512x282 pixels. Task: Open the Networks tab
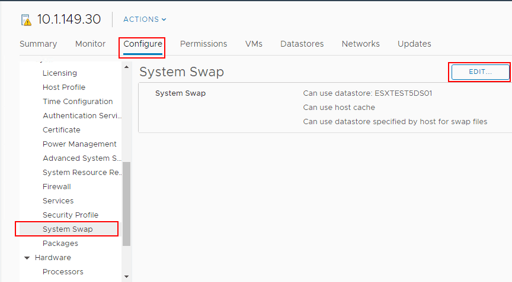coord(360,44)
